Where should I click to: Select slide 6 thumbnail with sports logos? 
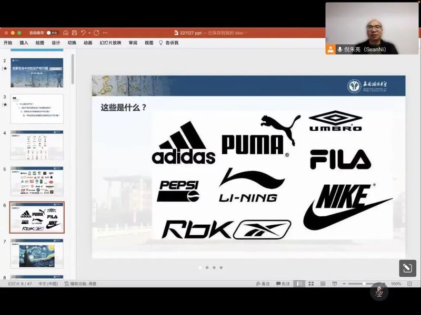coord(37,217)
